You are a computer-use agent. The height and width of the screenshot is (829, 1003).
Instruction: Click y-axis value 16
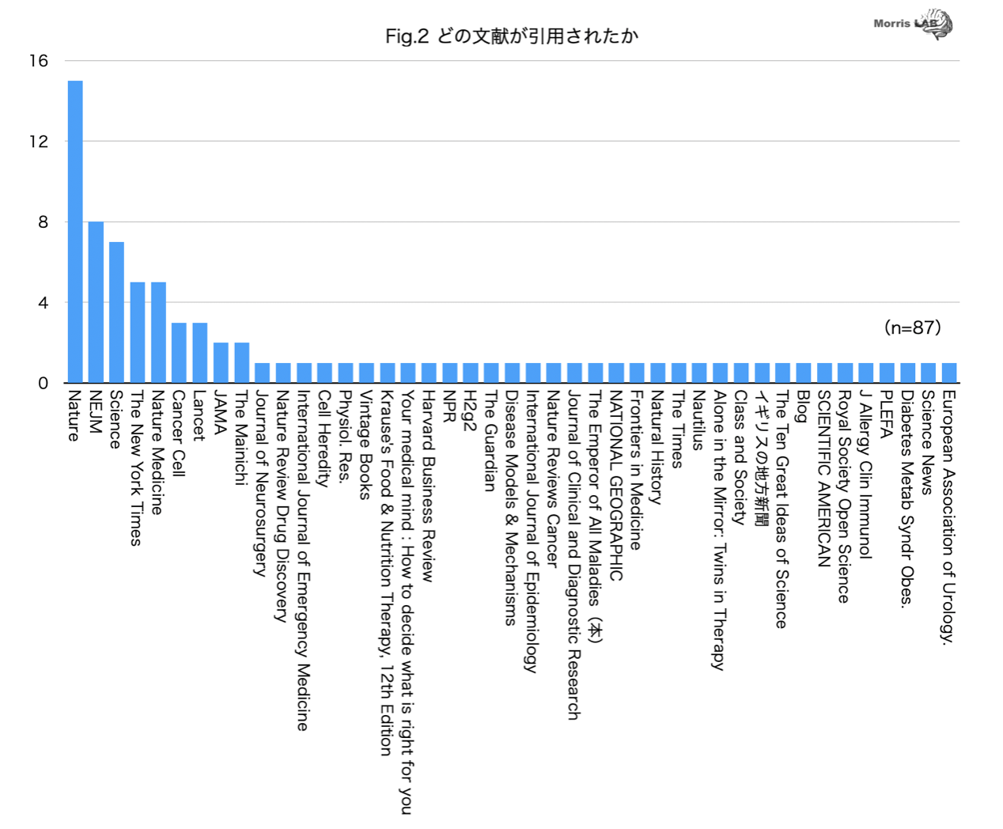[38, 61]
